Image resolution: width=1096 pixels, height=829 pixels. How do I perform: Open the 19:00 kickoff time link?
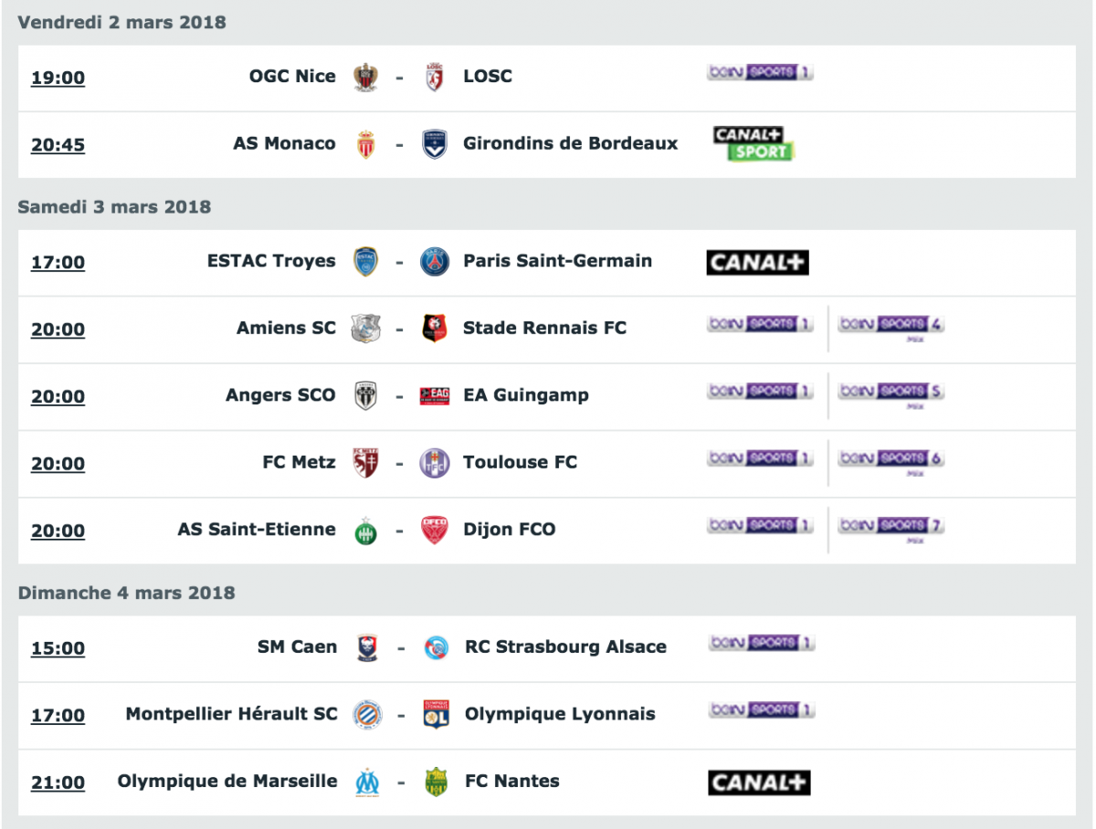pos(58,78)
